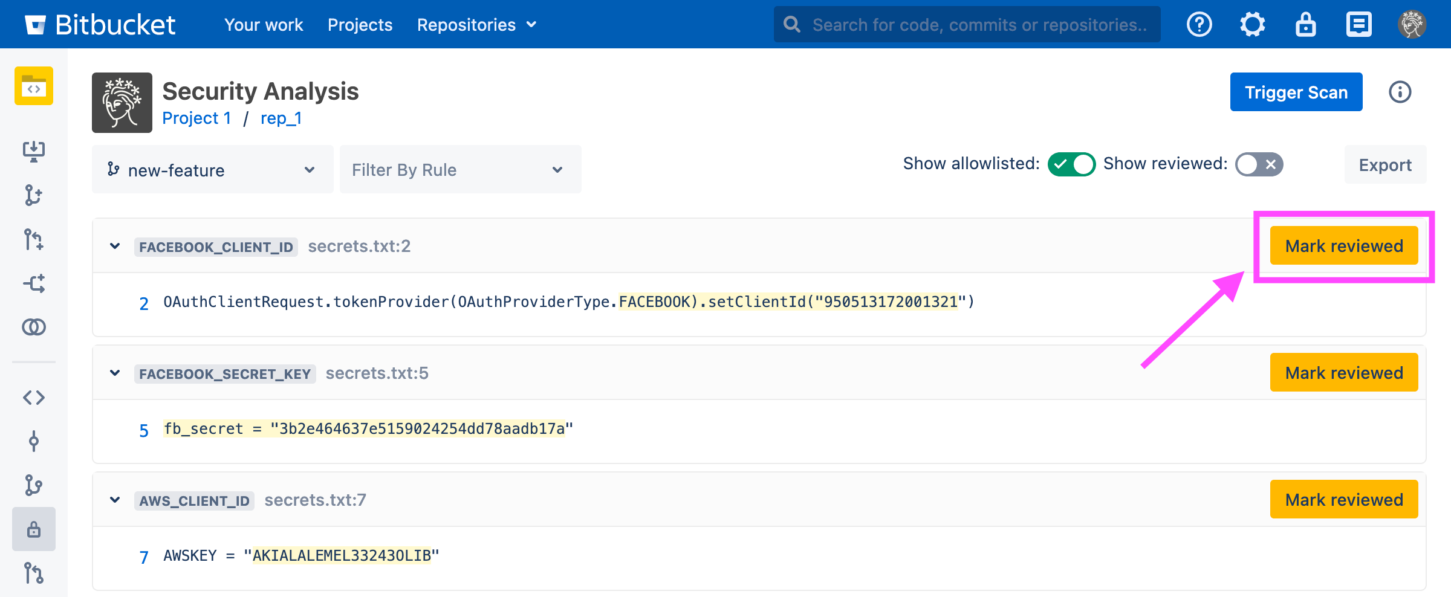The image size is (1451, 597).
Task: Open the security lock icon in the sidebar
Action: point(33,529)
